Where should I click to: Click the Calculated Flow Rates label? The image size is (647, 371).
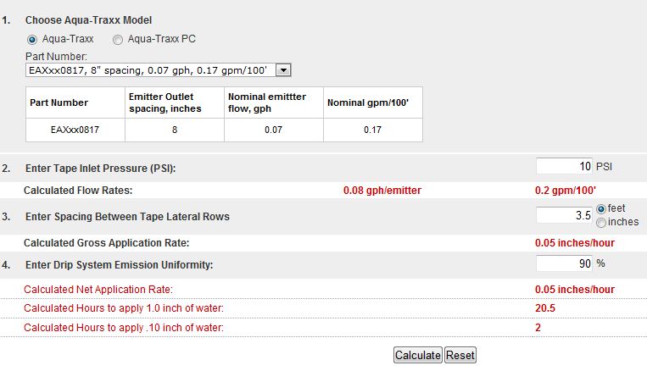[78, 191]
